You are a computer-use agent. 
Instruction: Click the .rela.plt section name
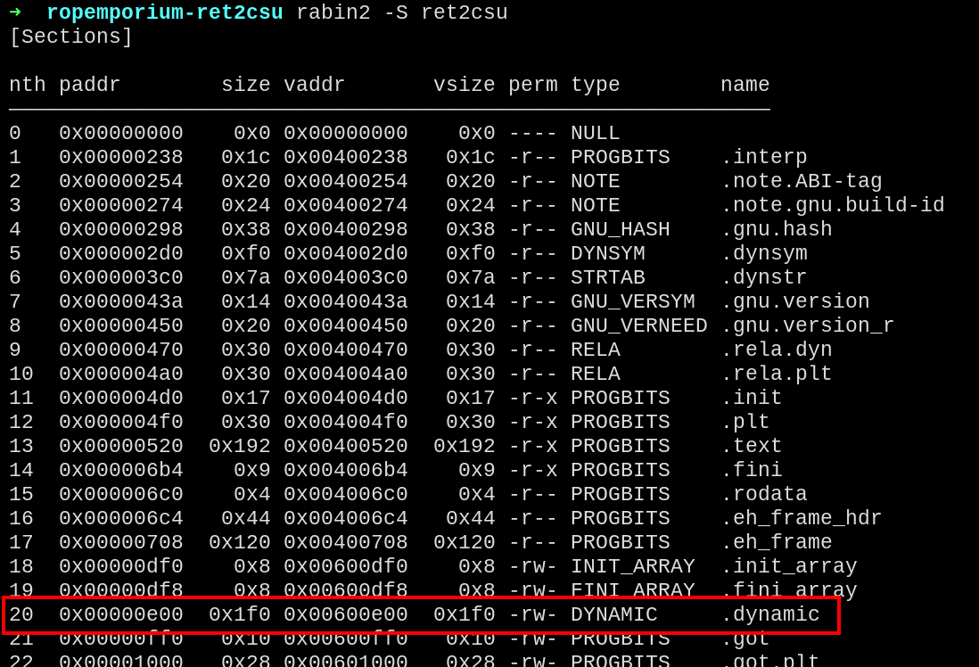776,375
